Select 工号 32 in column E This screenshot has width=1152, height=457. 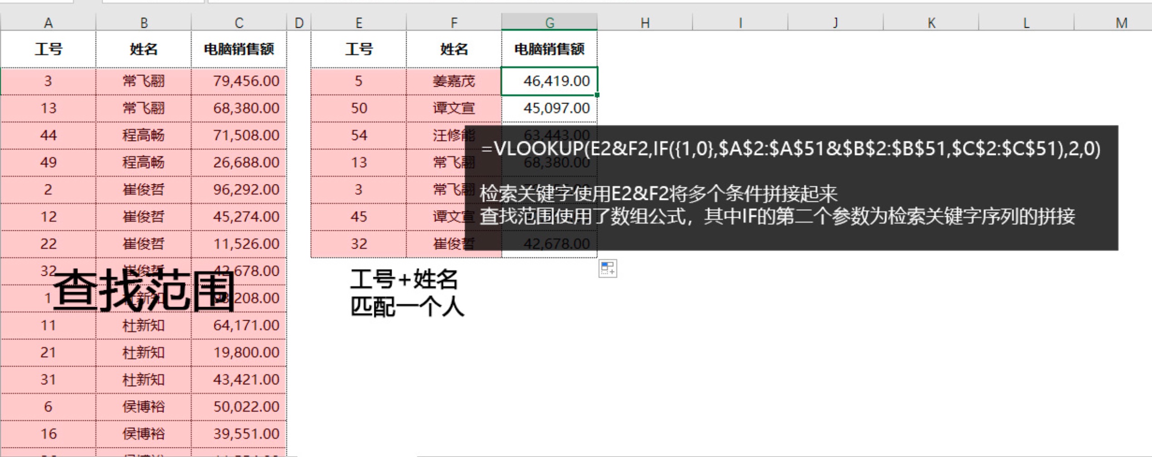pos(359,244)
